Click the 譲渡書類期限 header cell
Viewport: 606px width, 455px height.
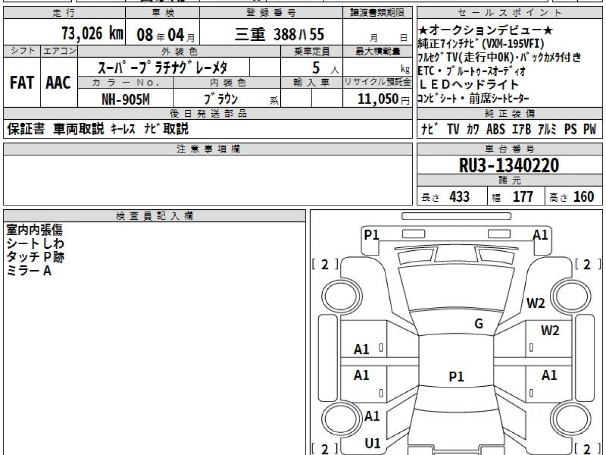tap(378, 13)
